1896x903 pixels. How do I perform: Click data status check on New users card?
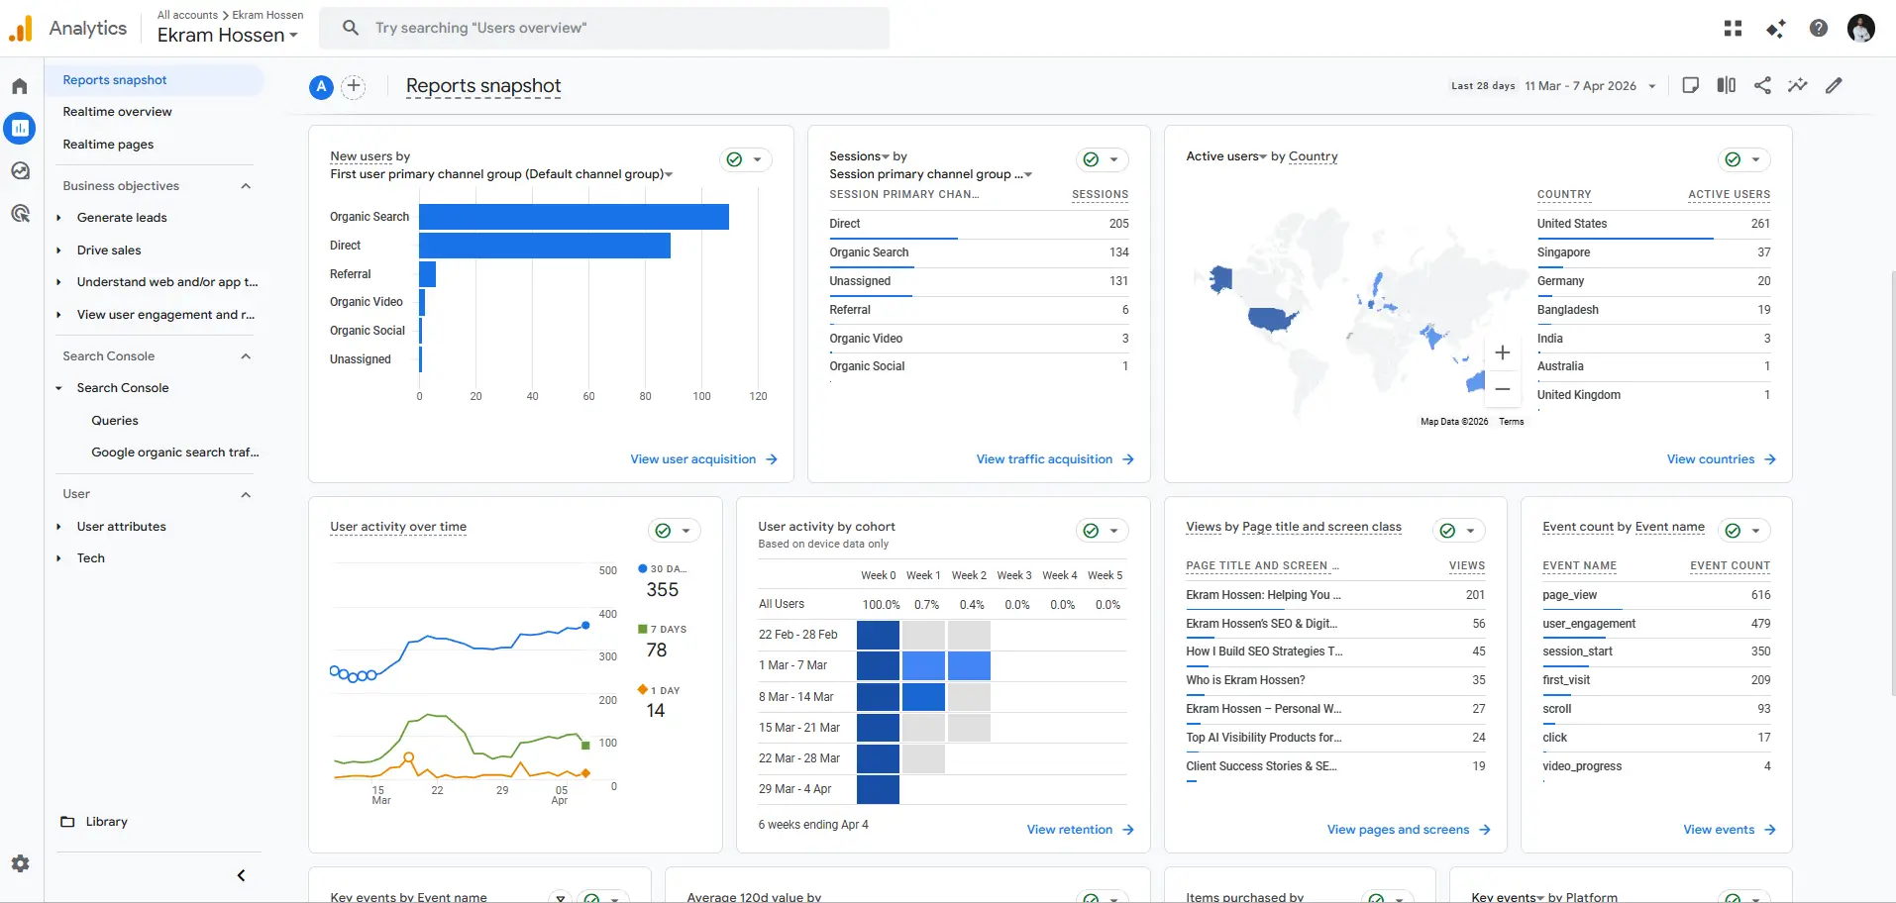click(734, 159)
